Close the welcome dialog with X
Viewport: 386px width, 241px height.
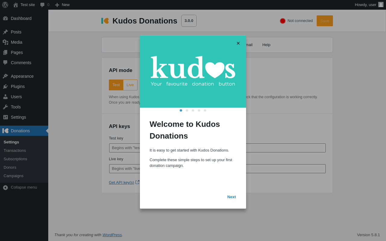tap(238, 43)
